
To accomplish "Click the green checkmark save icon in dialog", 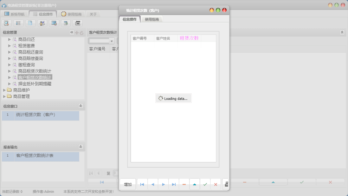I will pyautogui.click(x=205, y=184).
